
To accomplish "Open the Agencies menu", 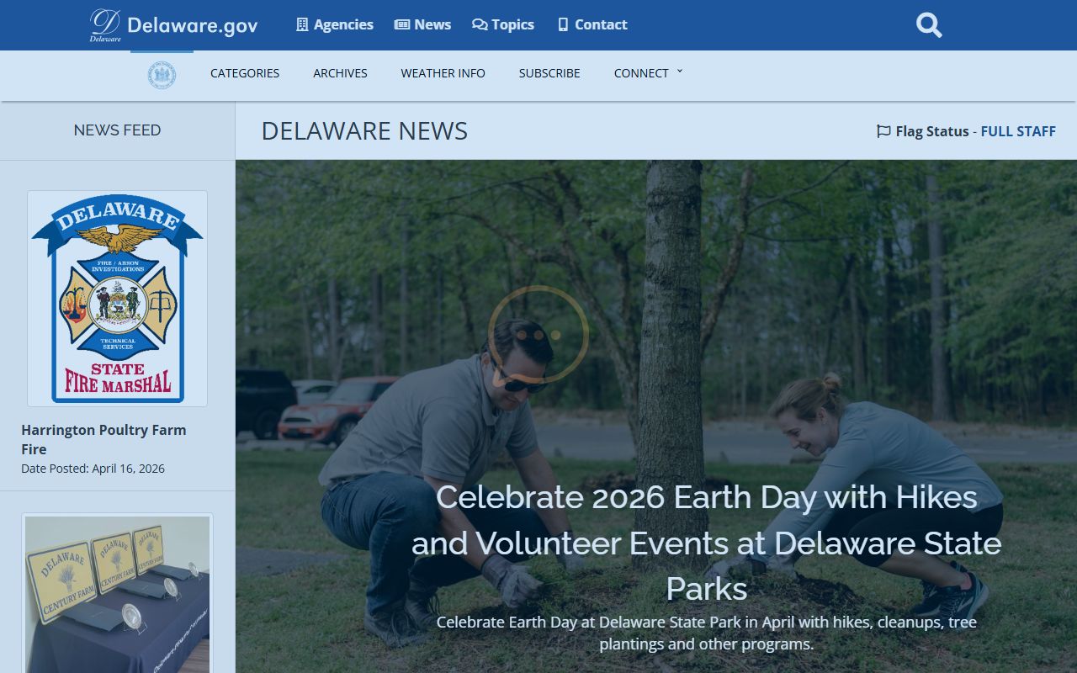I will 334,24.
